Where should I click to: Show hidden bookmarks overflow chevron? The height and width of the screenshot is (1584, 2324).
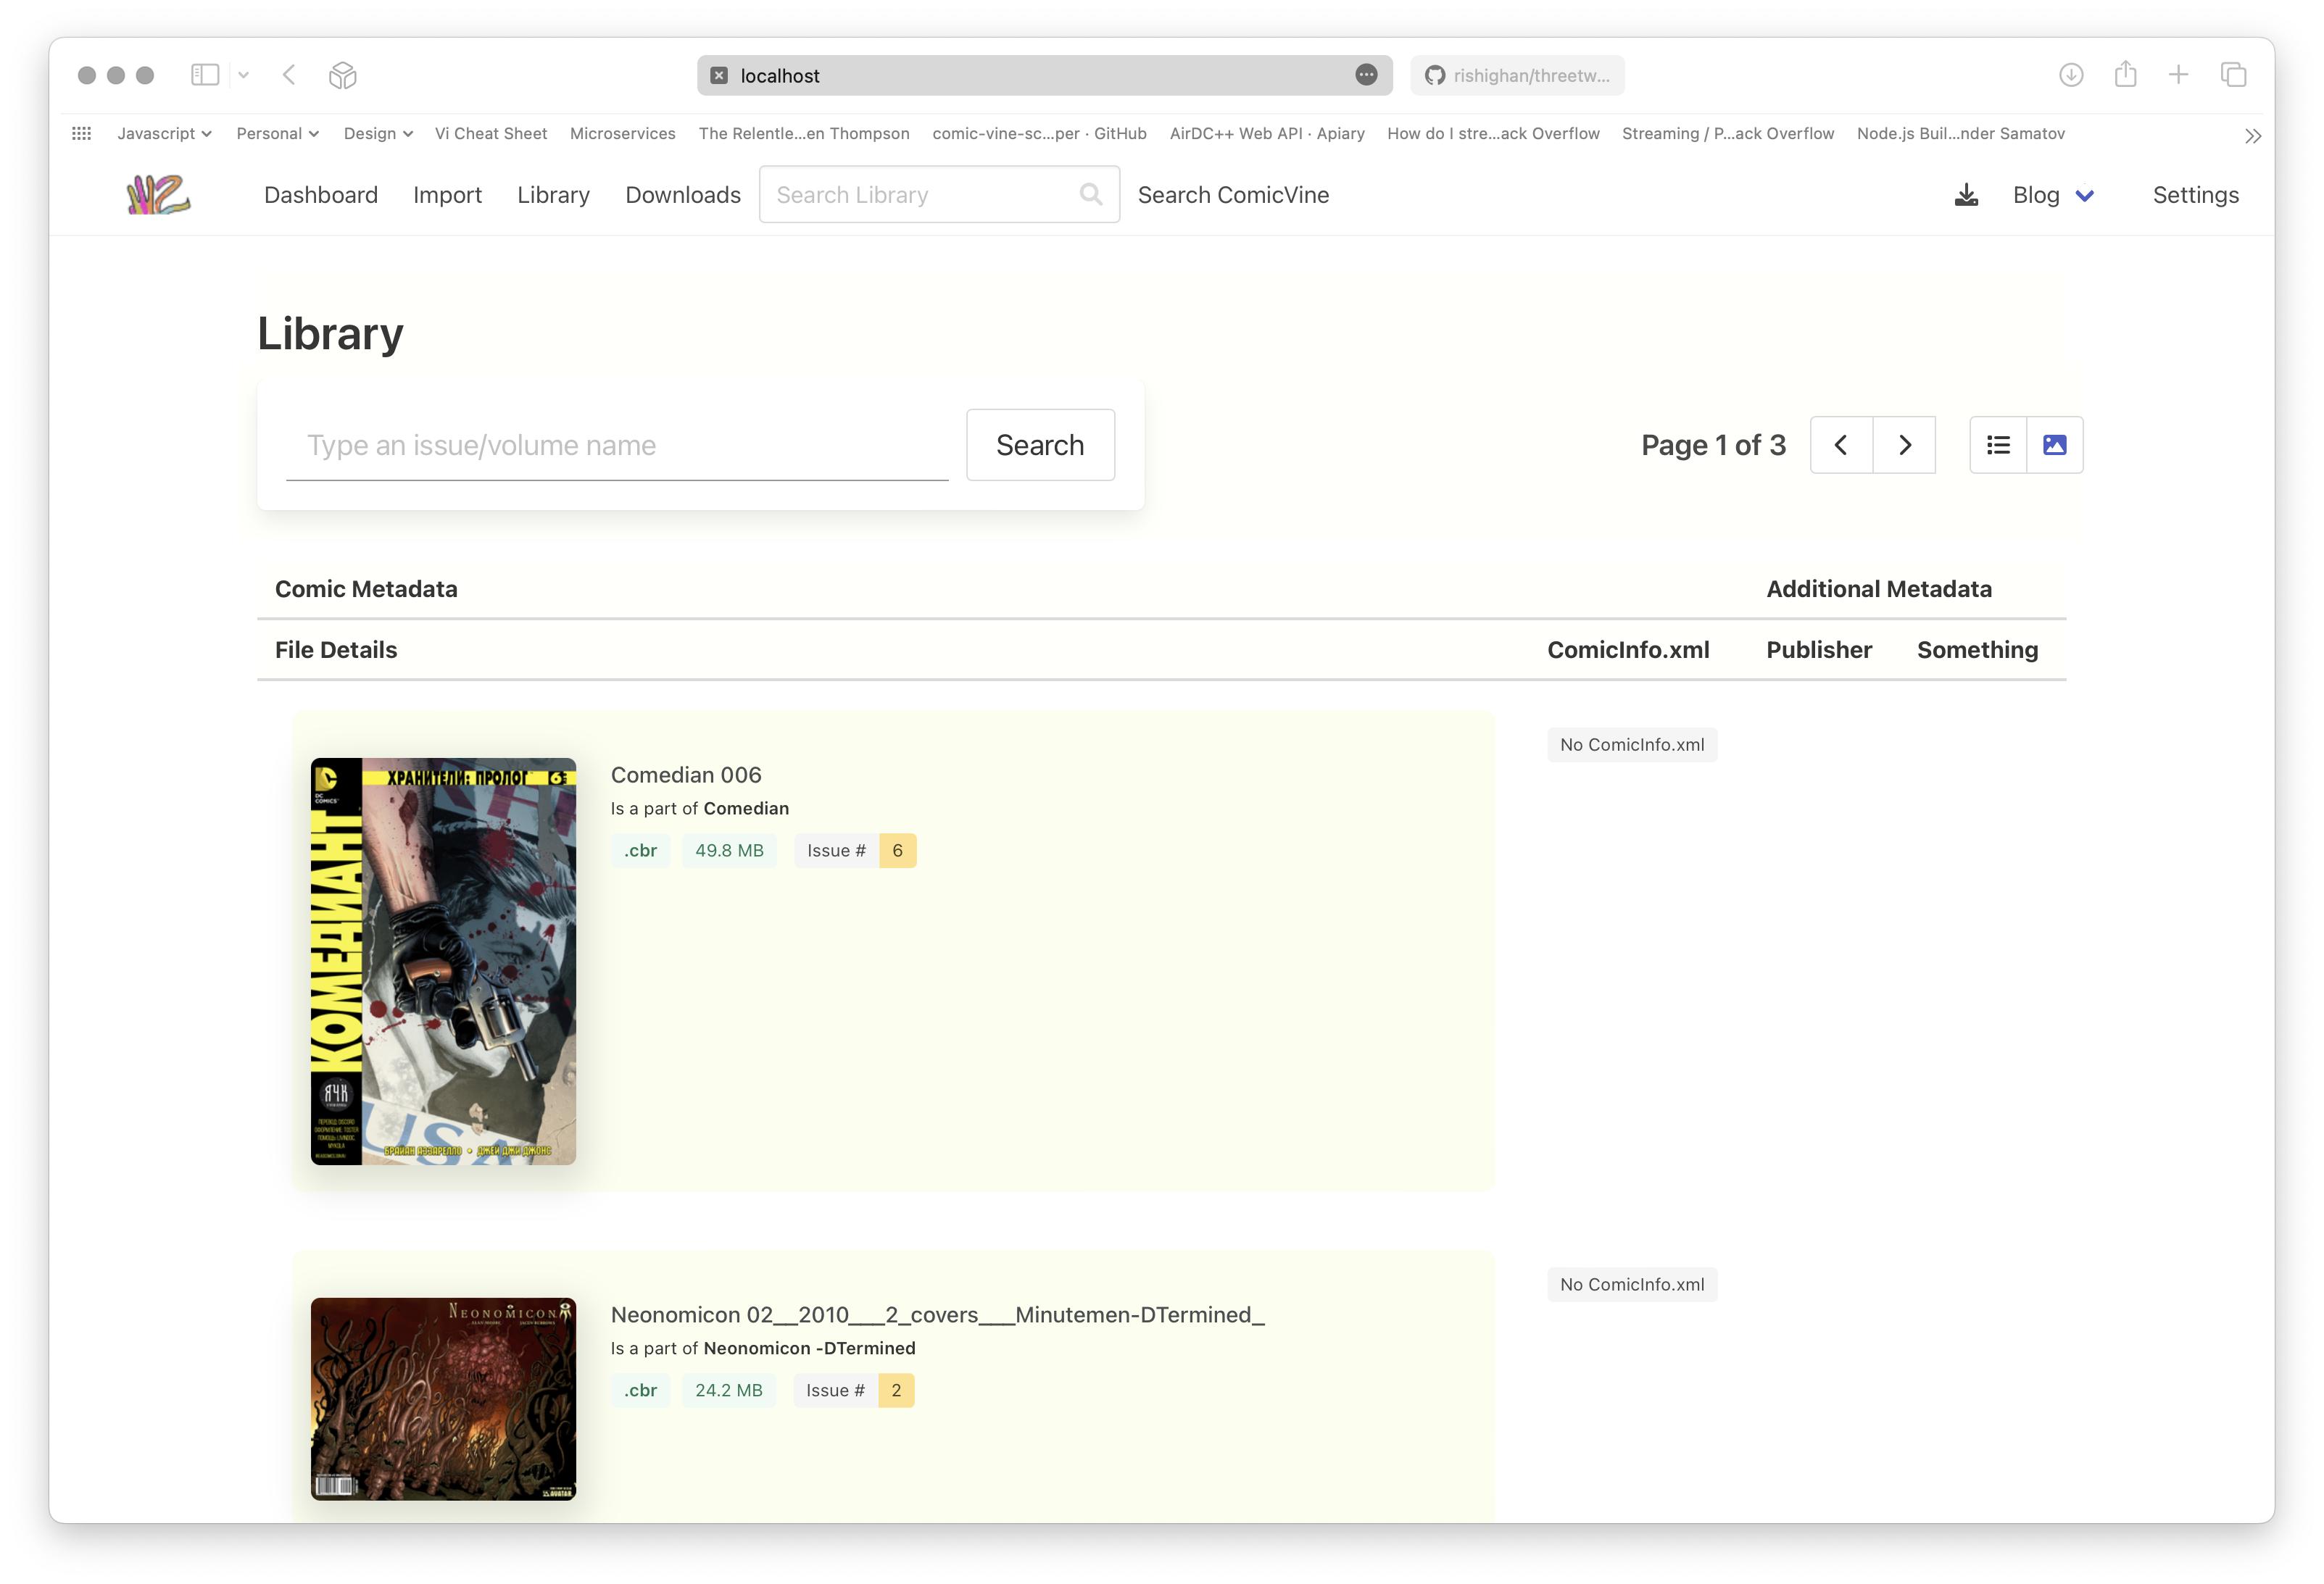pos(2252,135)
